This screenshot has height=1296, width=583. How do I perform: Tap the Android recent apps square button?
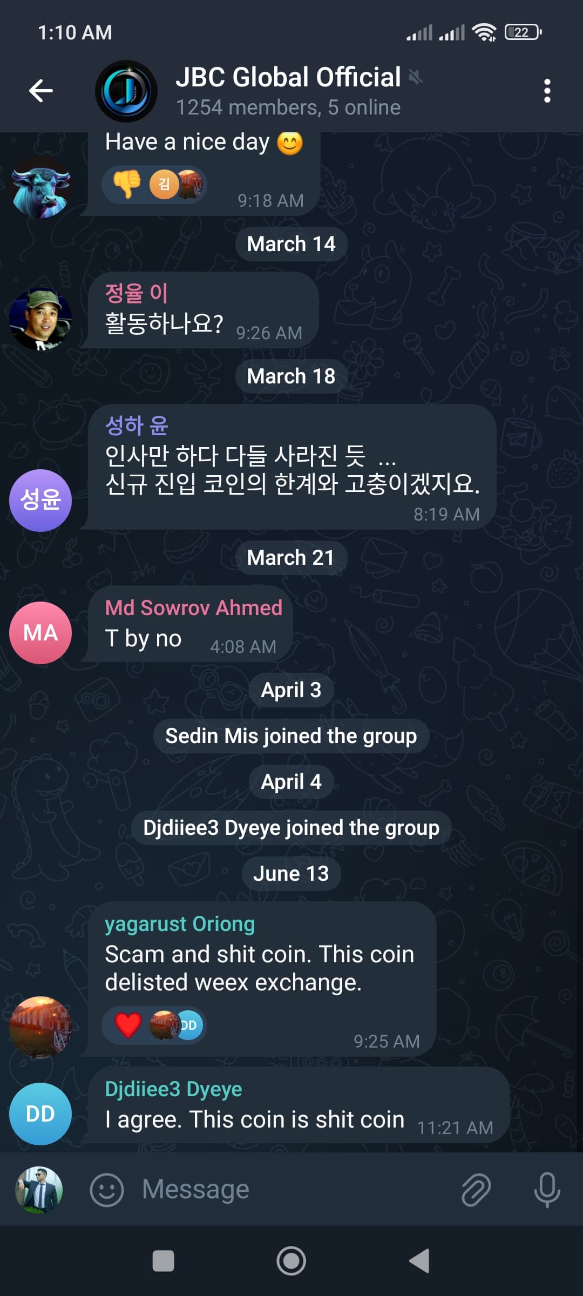click(163, 1261)
